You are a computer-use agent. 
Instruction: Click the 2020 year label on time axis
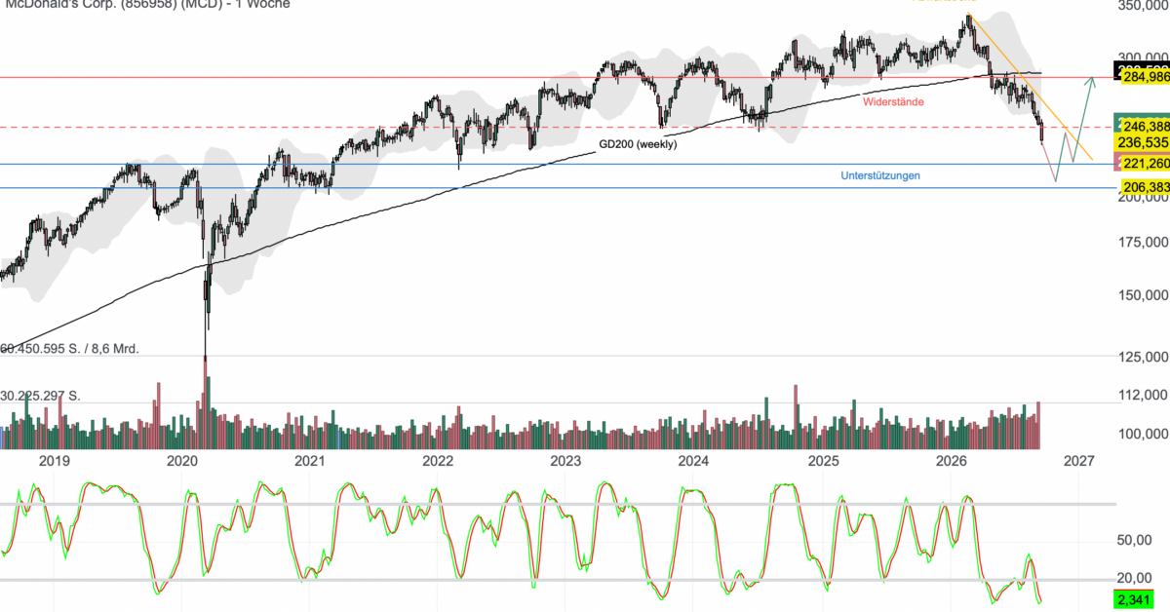(182, 460)
